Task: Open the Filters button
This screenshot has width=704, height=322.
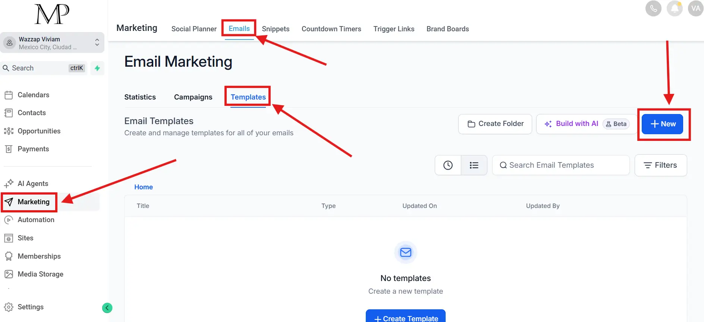Action: pos(661,165)
